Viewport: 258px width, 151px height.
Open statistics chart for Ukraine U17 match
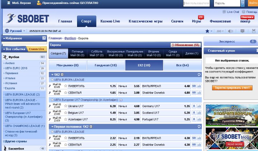point(199,106)
